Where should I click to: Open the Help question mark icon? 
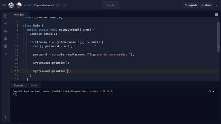click(x=6, y=117)
